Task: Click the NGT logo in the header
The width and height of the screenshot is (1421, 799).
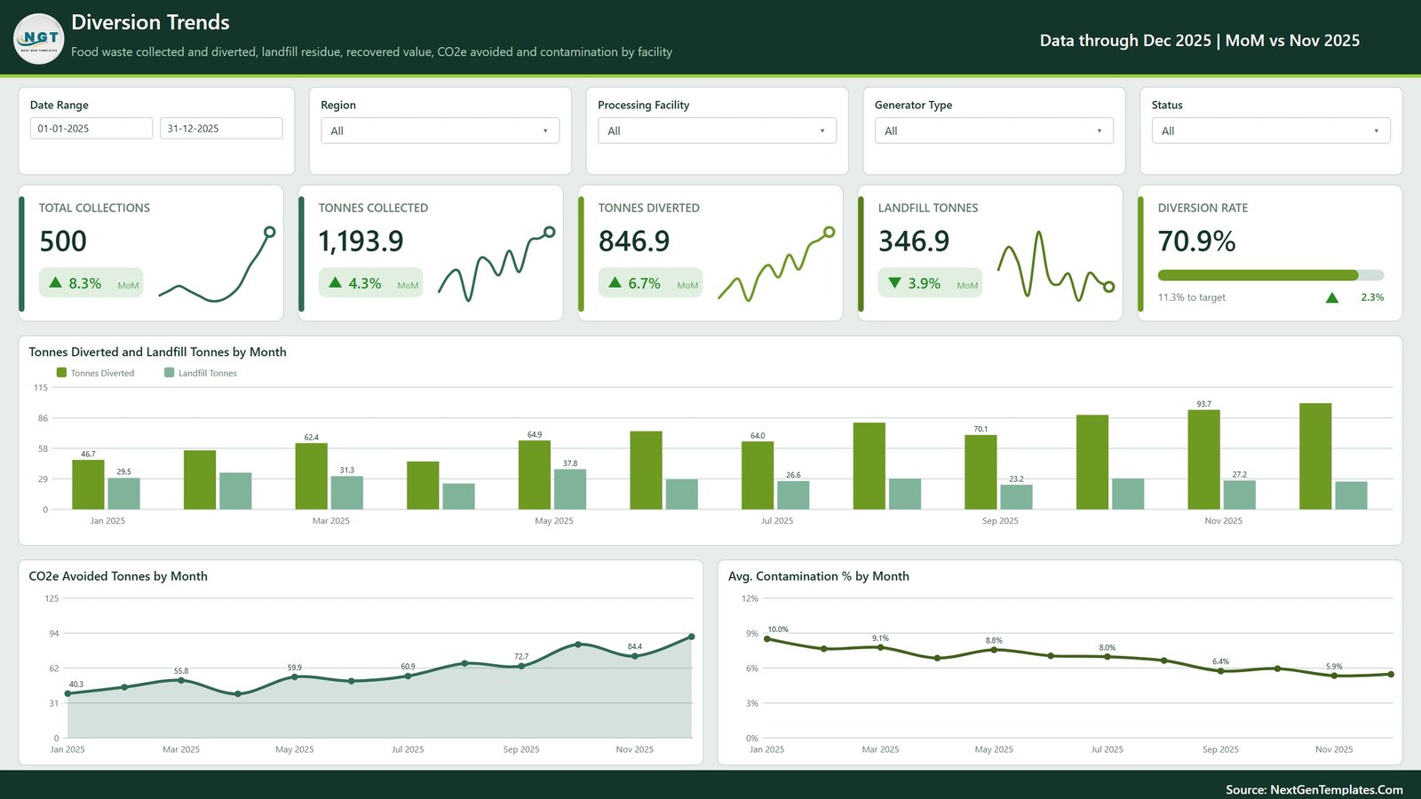Action: pos(39,39)
